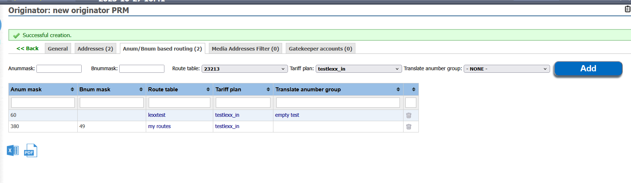Sort by Tariff plan column arrows

pyautogui.click(x=268, y=89)
